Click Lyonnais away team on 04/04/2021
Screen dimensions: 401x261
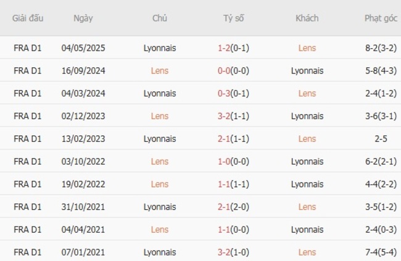click(x=307, y=230)
